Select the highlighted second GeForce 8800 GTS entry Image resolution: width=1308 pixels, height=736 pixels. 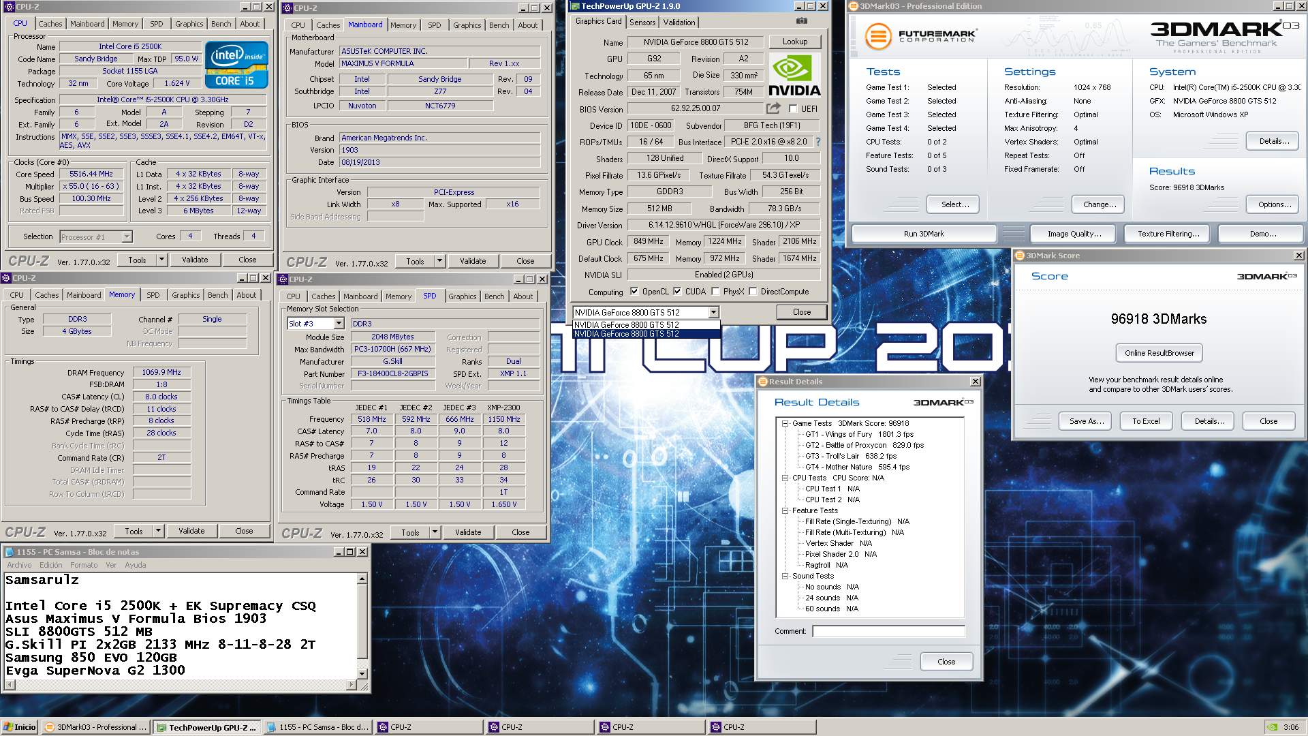coord(646,334)
